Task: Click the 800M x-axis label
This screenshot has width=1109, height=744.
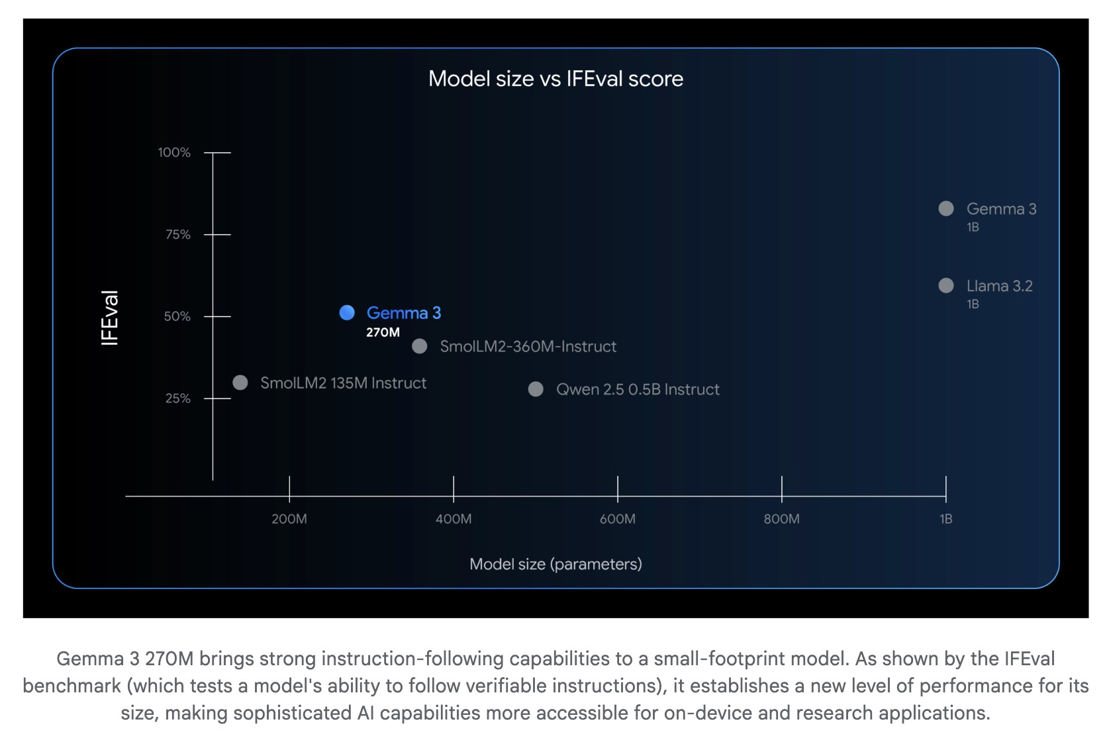Action: click(782, 519)
